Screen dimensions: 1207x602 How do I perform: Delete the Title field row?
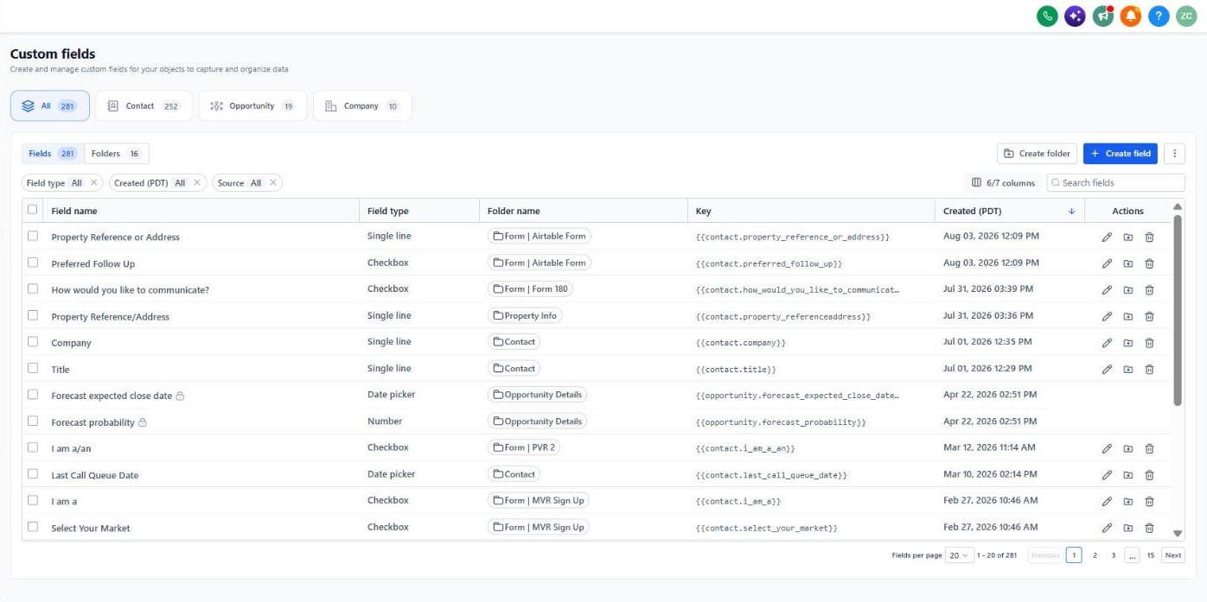1149,370
